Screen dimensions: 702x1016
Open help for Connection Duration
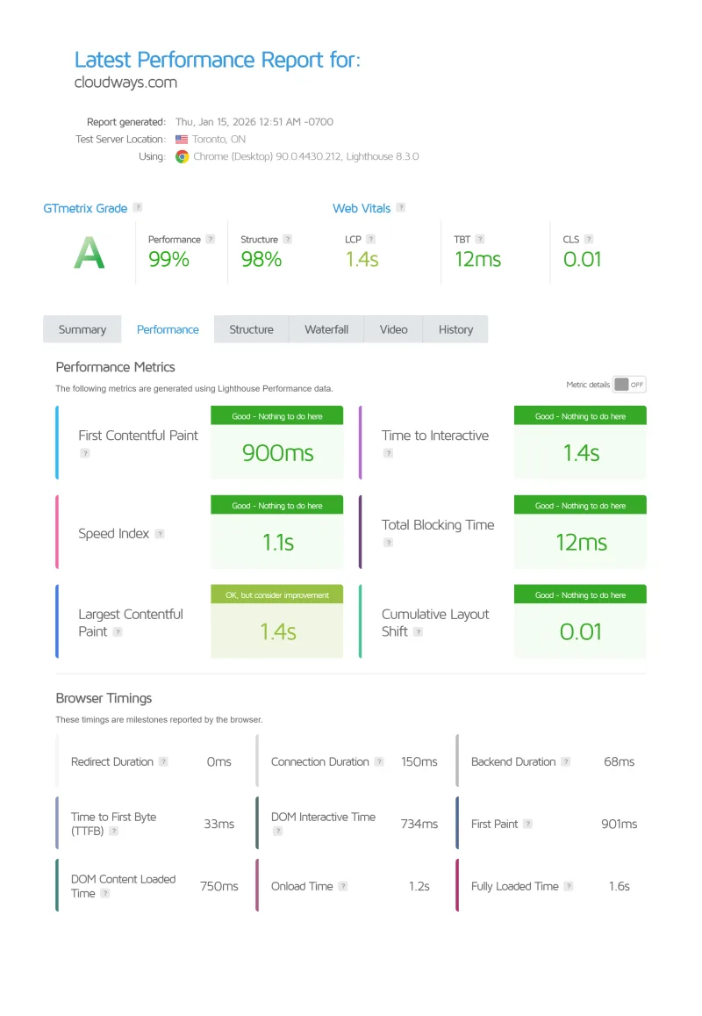[x=379, y=762]
